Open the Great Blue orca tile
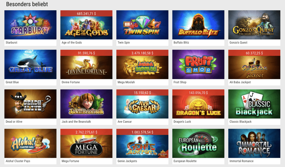The width and height of the screenshot is (285, 167). (x=30, y=64)
